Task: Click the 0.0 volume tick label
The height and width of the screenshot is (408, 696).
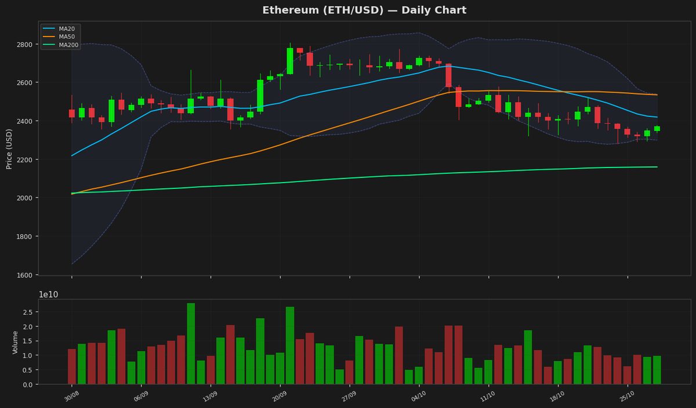Action: click(29, 384)
